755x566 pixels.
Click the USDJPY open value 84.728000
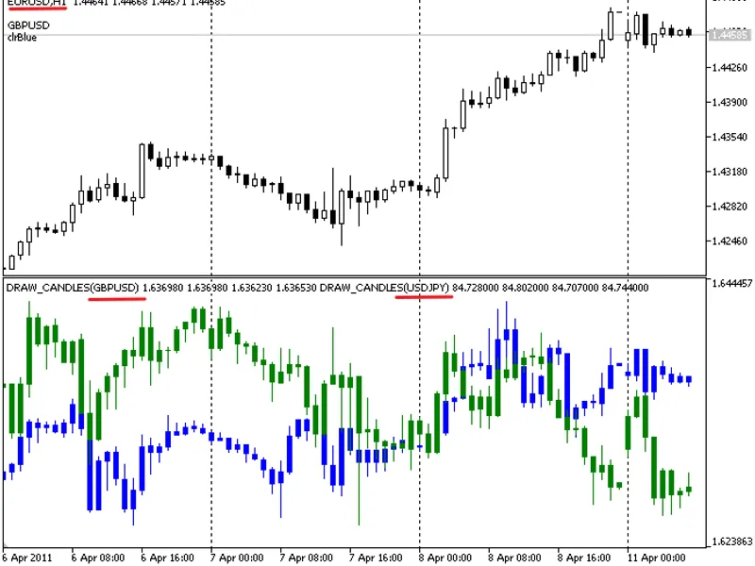click(x=476, y=288)
